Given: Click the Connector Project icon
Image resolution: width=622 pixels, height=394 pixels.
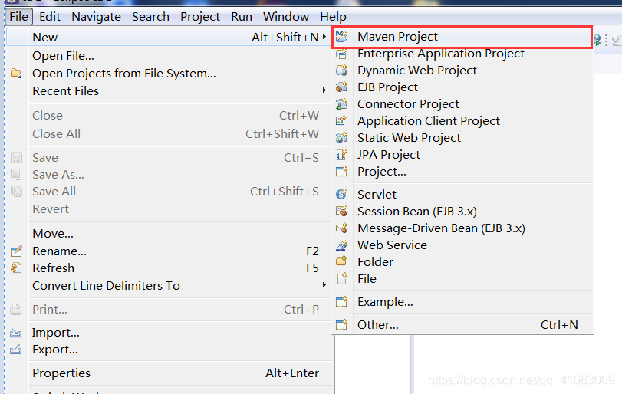Looking at the screenshot, I should [x=341, y=103].
